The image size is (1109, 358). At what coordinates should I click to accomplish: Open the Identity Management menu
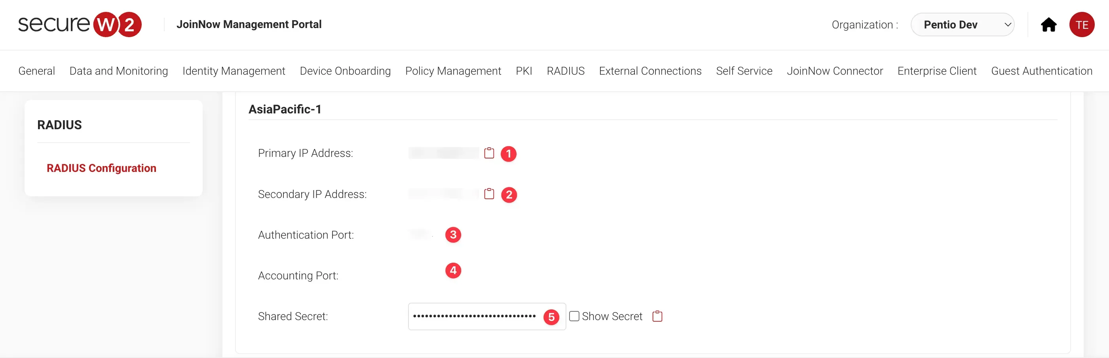(234, 71)
